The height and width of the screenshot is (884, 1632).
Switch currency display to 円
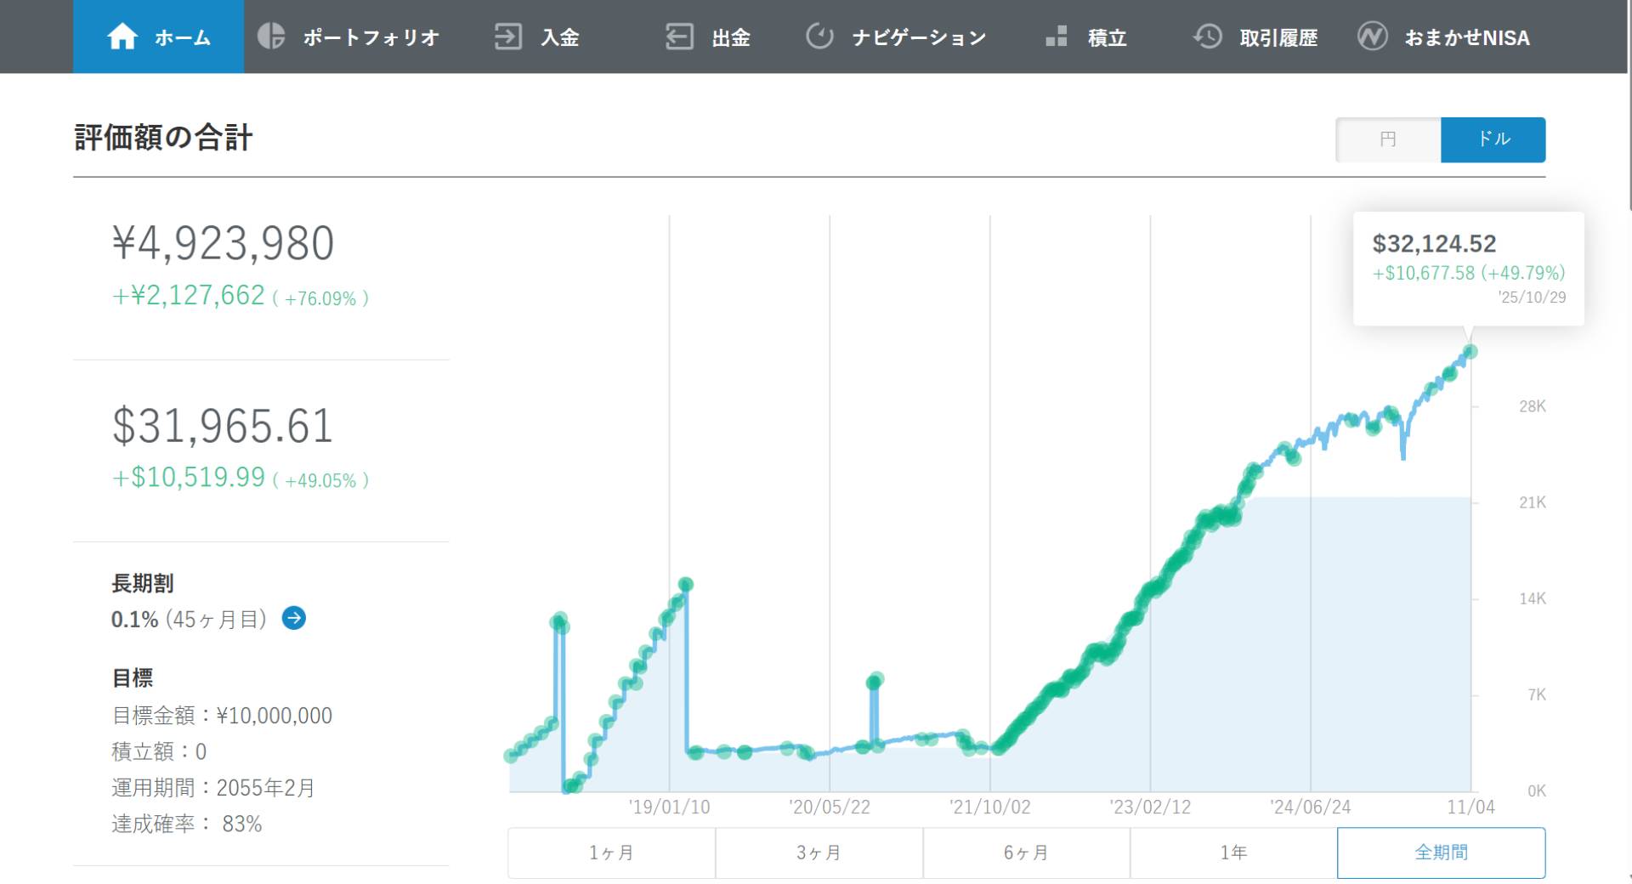[1388, 139]
